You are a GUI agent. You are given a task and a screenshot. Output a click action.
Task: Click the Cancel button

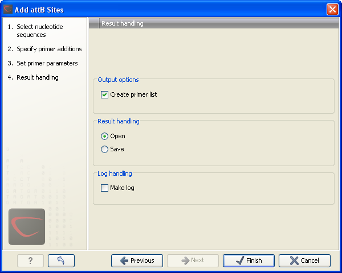click(304, 260)
